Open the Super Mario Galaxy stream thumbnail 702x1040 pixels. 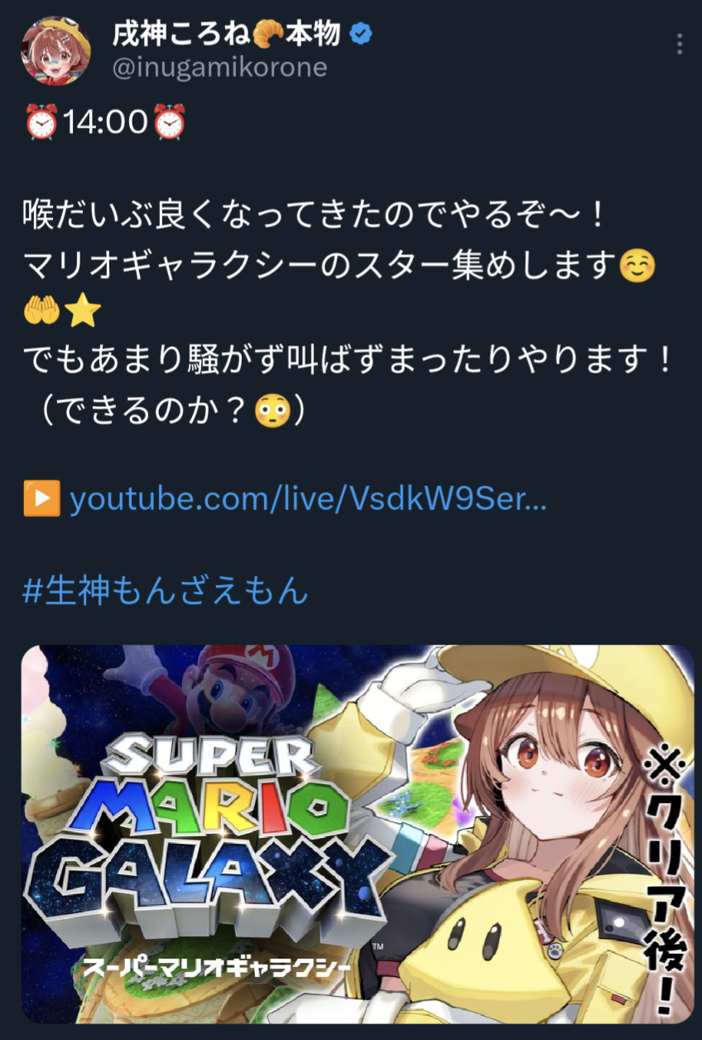tap(358, 834)
